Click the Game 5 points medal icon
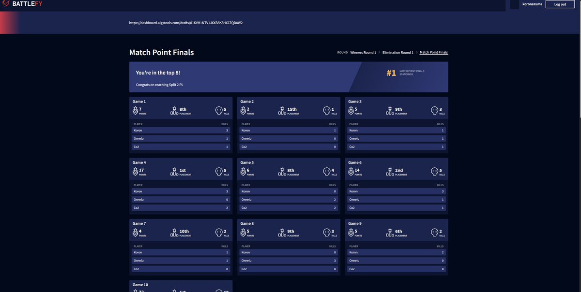 [243, 172]
